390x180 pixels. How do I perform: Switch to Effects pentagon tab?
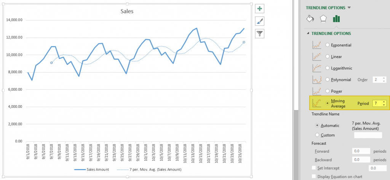[323, 19]
